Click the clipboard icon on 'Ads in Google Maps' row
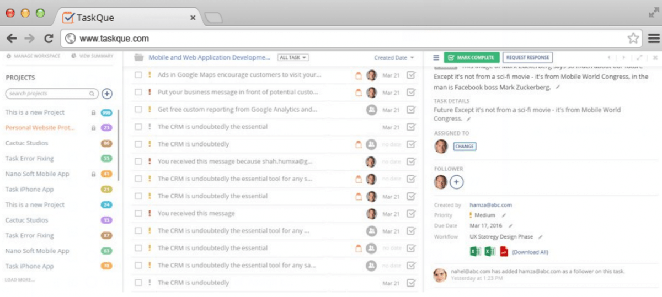This screenshot has height=297, width=662. click(x=359, y=75)
